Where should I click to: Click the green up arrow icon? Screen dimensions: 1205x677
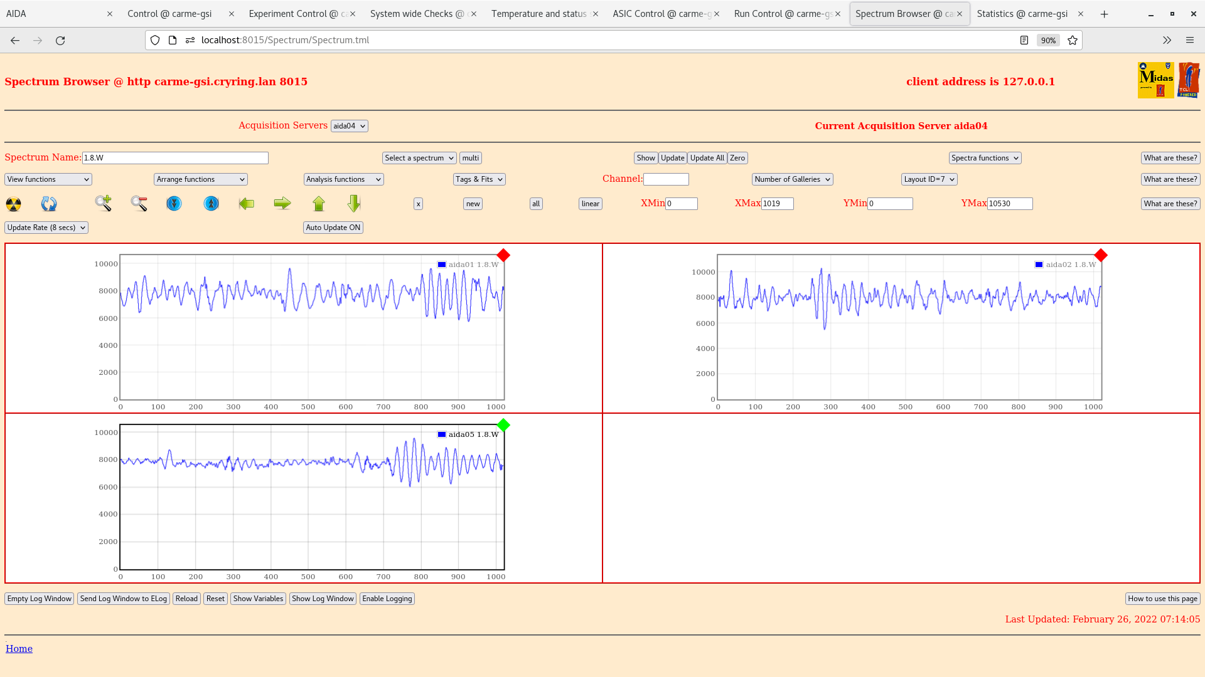pyautogui.click(x=319, y=203)
